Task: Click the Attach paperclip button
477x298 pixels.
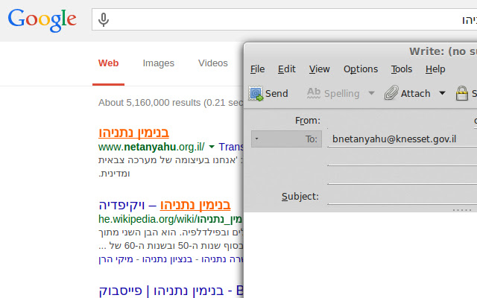Action: (x=408, y=92)
